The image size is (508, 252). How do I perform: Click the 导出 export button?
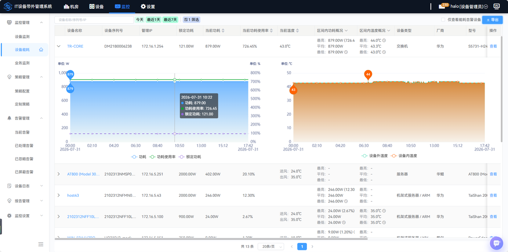[x=493, y=19]
